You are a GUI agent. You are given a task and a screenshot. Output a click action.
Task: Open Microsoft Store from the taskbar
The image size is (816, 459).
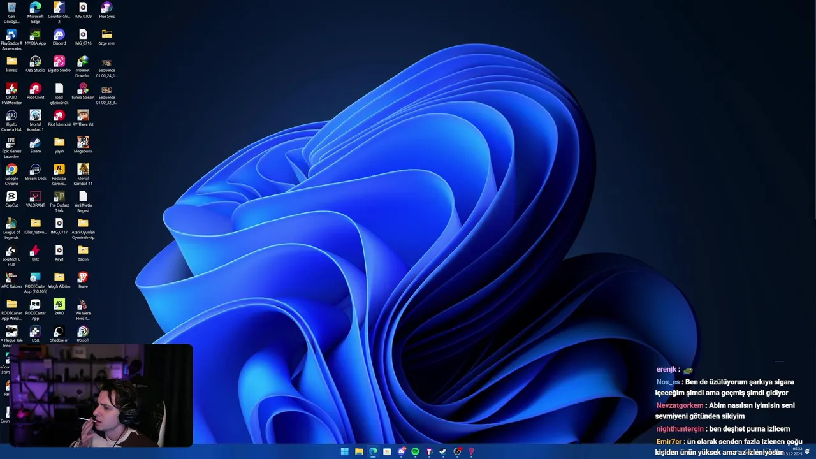(387, 451)
